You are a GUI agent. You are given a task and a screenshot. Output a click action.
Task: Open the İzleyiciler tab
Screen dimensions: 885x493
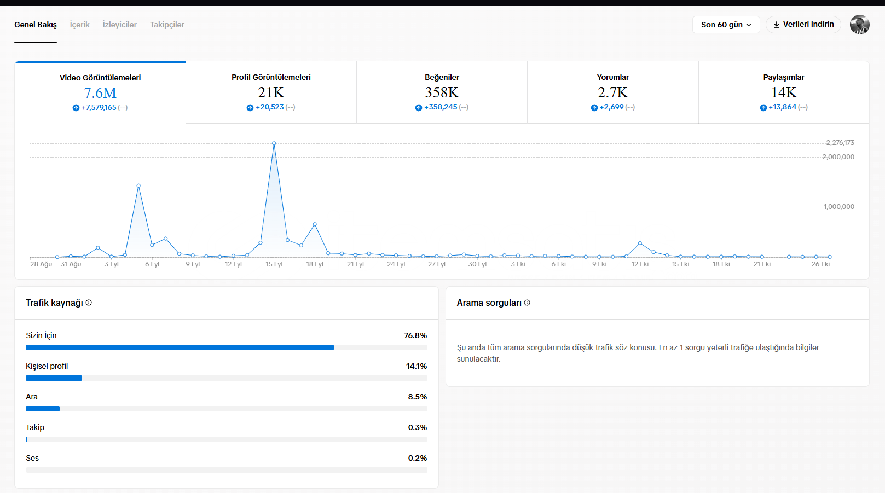pyautogui.click(x=119, y=25)
